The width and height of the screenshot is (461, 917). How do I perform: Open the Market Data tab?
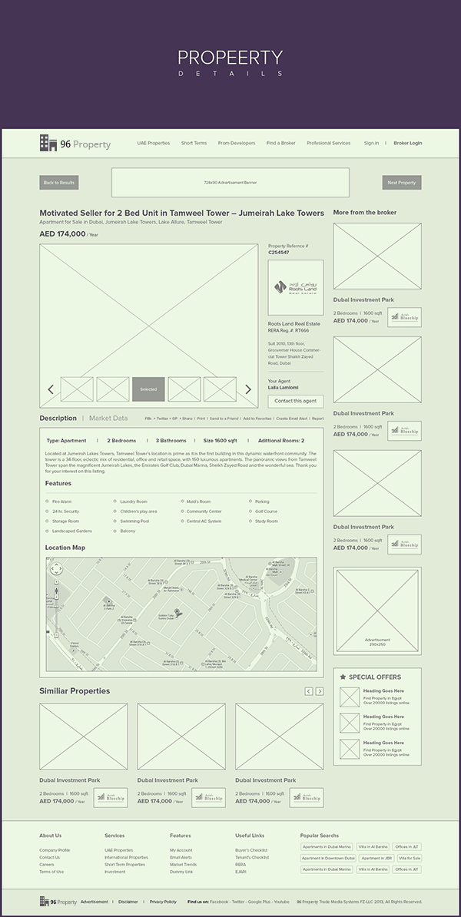coord(108,419)
